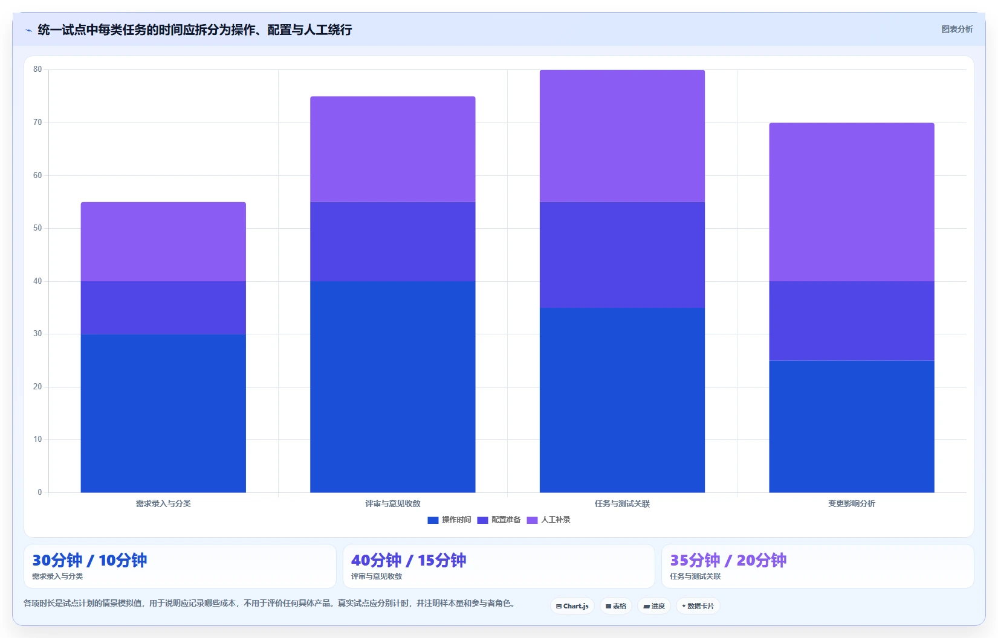Viewport: 998px width, 638px height.
Task: Click the 配置准备 legend label
Action: 506,520
